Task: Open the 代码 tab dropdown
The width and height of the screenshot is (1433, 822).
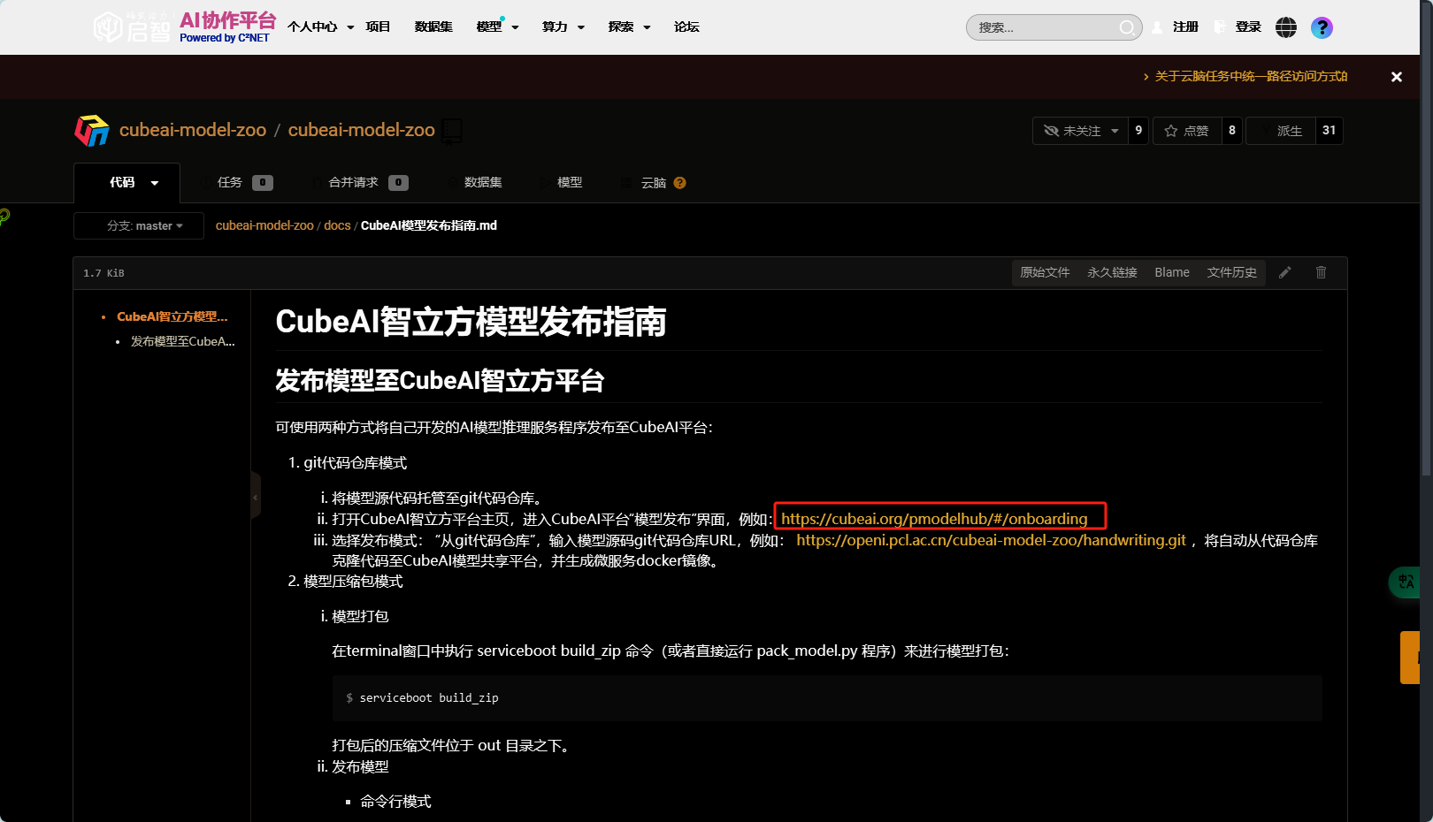Action: (126, 183)
